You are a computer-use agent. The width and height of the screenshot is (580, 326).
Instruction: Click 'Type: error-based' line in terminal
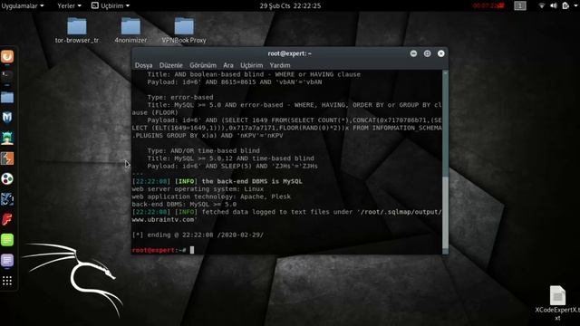(x=180, y=97)
